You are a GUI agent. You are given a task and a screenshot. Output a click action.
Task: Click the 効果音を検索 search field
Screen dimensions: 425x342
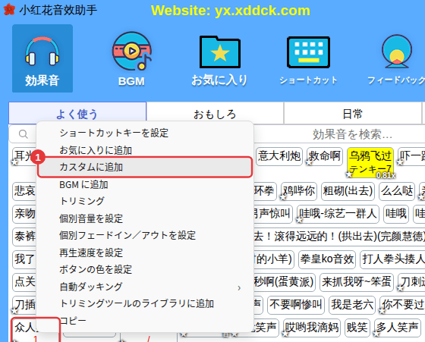pos(352,134)
